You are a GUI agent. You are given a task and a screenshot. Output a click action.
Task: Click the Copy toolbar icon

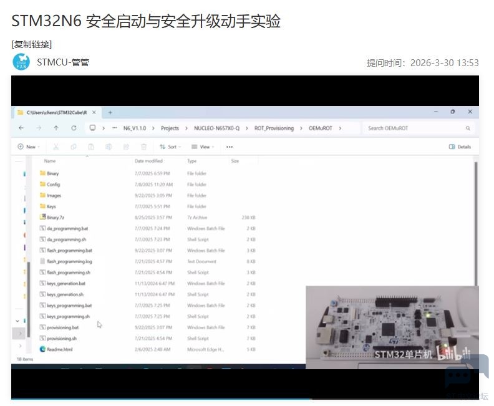[x=74, y=147]
